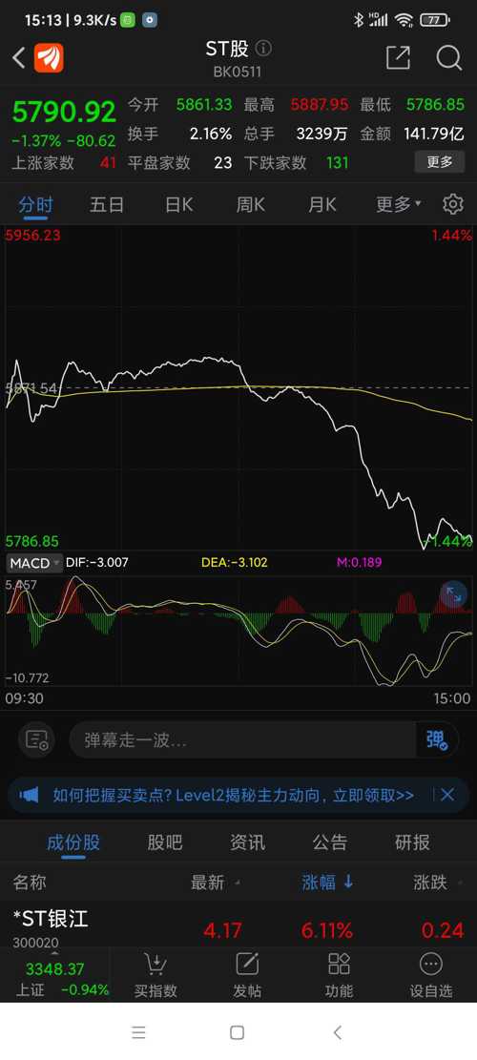Open the danmaku list icon
The width and height of the screenshot is (477, 1060).
36,739
